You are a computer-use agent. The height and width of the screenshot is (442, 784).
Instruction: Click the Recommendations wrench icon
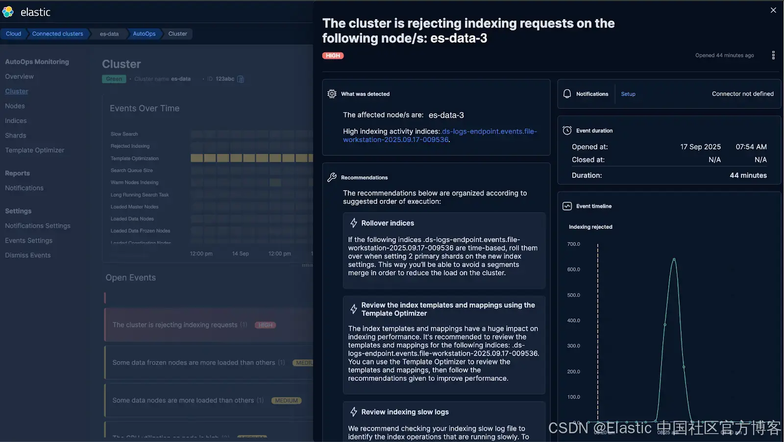pyautogui.click(x=332, y=177)
